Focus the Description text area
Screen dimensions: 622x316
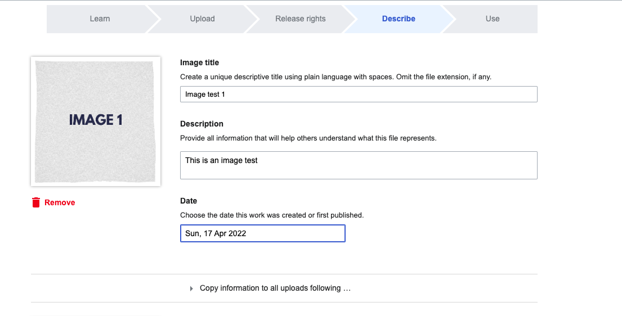(x=359, y=165)
